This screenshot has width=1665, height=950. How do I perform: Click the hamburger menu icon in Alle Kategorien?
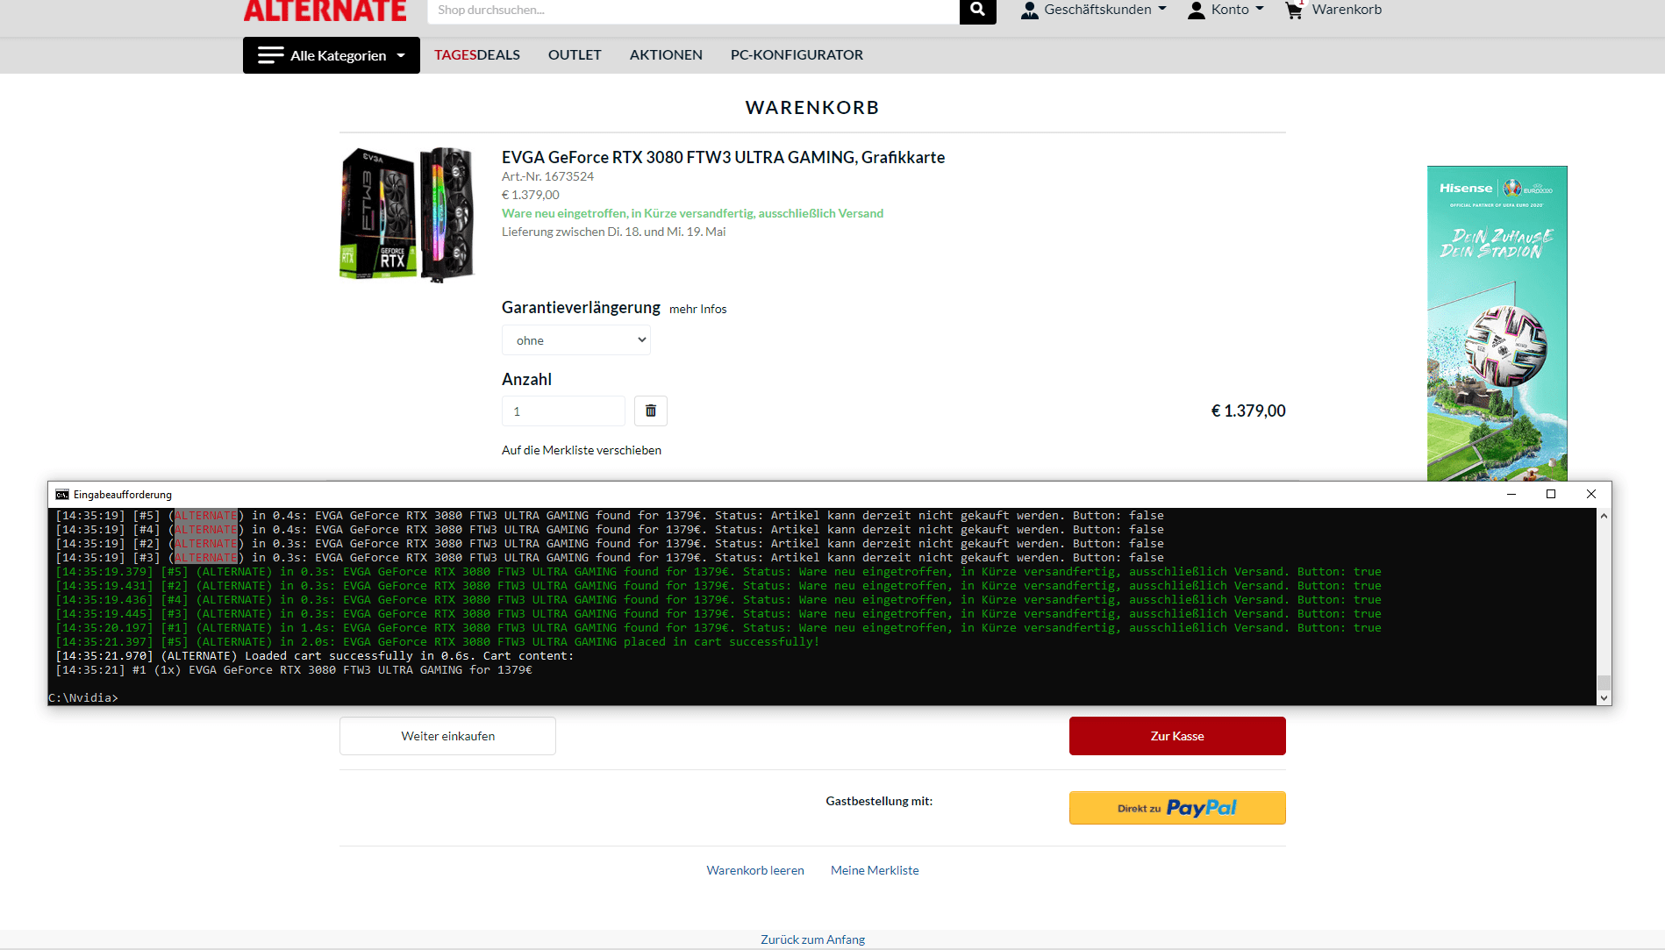tap(270, 55)
